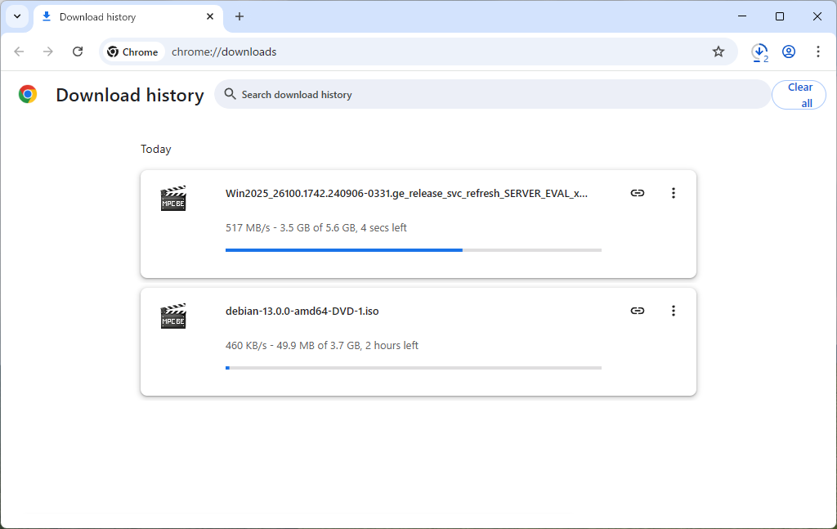The image size is (837, 529).
Task: Maximize the Chrome window
Action: (x=779, y=16)
